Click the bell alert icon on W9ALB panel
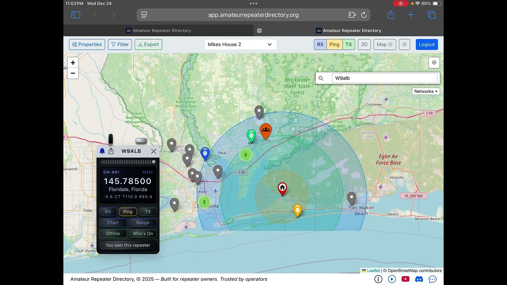Image resolution: width=507 pixels, height=285 pixels. (102, 151)
